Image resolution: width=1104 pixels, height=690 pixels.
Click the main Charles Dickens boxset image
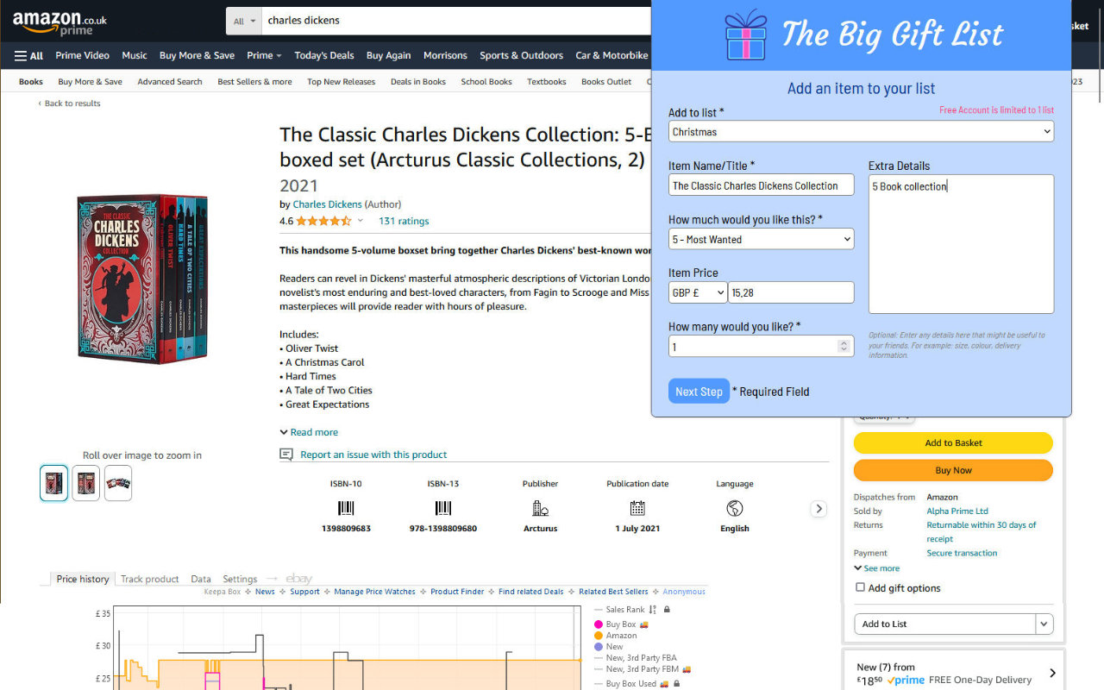142,279
